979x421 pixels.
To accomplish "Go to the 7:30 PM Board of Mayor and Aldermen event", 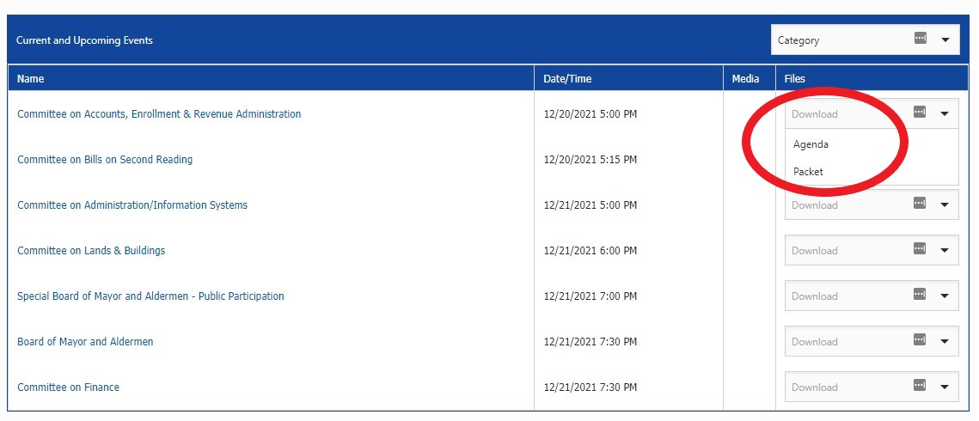I will click(x=85, y=342).
